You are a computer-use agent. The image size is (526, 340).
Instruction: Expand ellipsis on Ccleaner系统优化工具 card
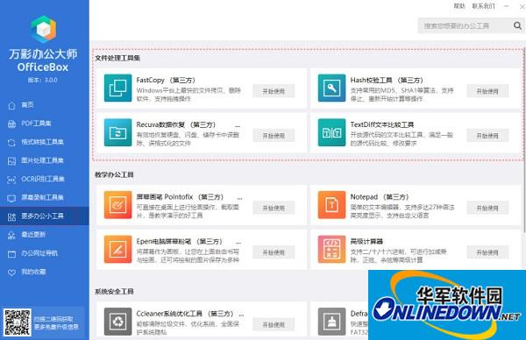(x=241, y=315)
